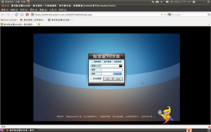The image size is (211, 132).
Task: Click the Firefox window button in bottom taskbar
Action: pos(21,130)
